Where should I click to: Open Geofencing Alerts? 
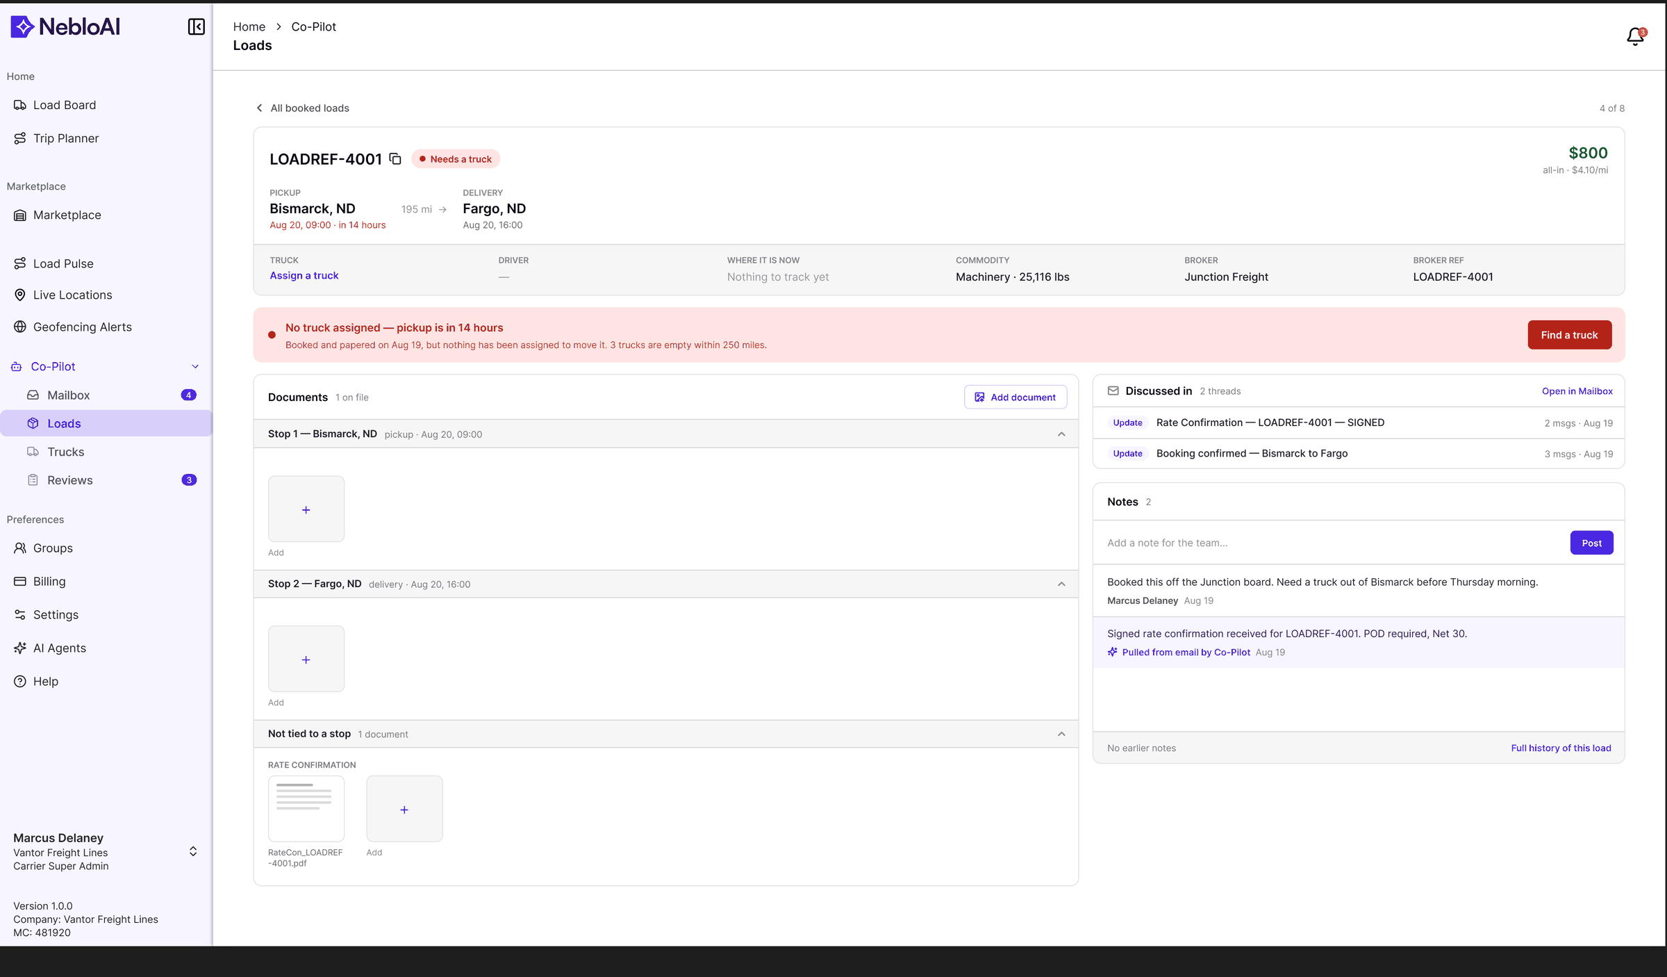(x=82, y=327)
